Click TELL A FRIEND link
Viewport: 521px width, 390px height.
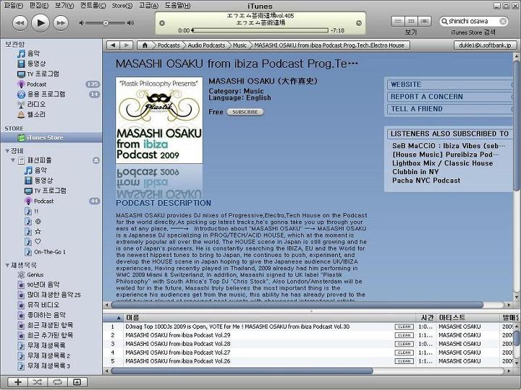(x=449, y=109)
